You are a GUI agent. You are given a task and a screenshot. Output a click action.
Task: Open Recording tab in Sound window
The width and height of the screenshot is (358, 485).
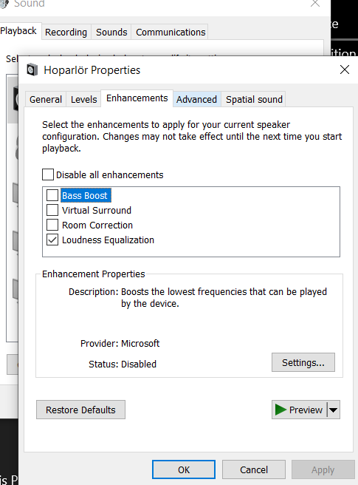click(x=66, y=33)
